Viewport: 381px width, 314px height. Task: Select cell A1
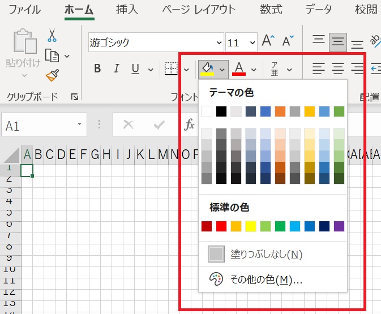point(27,170)
